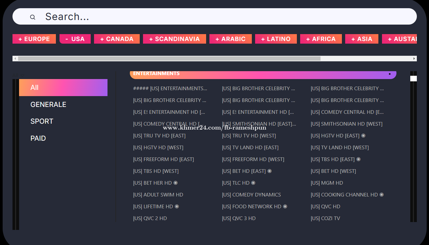429x245 pixels.
Task: Open |US| TRU TV HD [WEST]
Action: (x=249, y=136)
